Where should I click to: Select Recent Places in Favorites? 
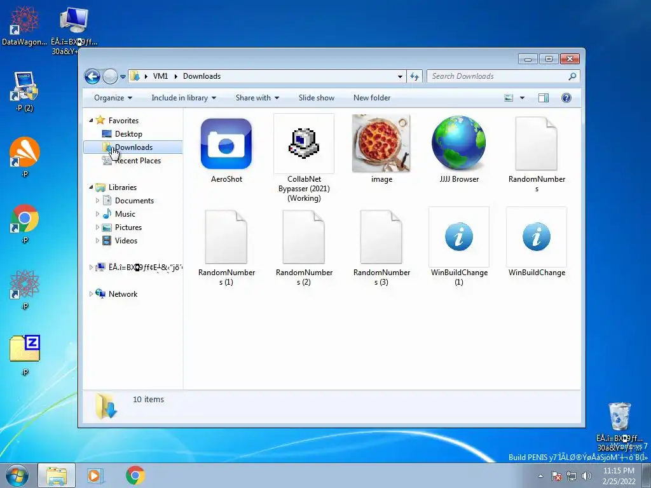(137, 161)
